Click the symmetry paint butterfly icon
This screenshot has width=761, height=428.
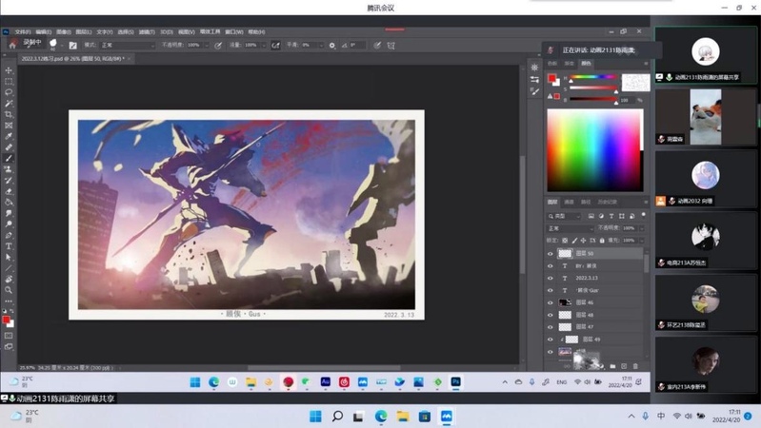click(x=391, y=46)
